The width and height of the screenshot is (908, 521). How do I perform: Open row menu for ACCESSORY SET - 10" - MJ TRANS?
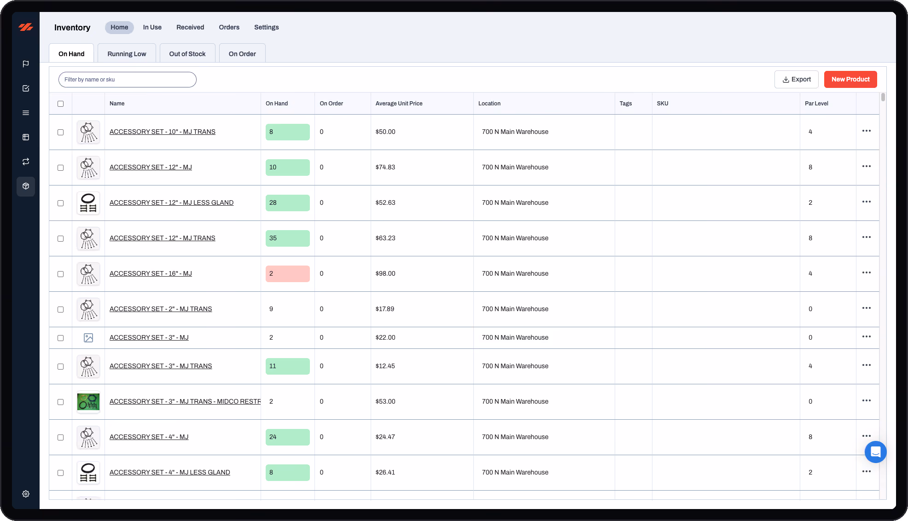click(866, 131)
